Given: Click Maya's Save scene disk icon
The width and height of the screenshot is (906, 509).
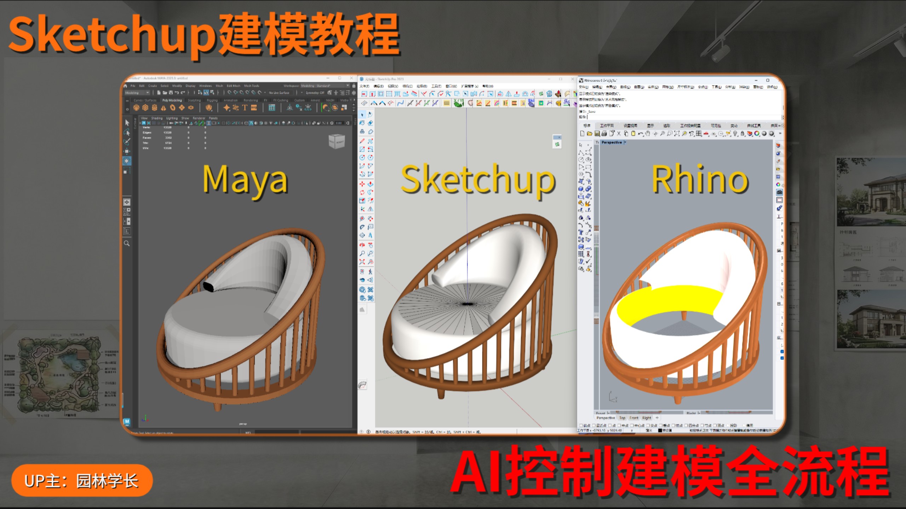Looking at the screenshot, I should click(x=171, y=93).
